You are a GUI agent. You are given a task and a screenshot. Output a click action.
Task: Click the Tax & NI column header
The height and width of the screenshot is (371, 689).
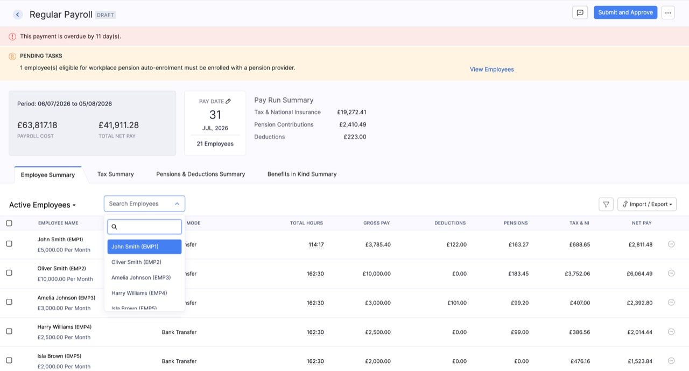tap(580, 223)
